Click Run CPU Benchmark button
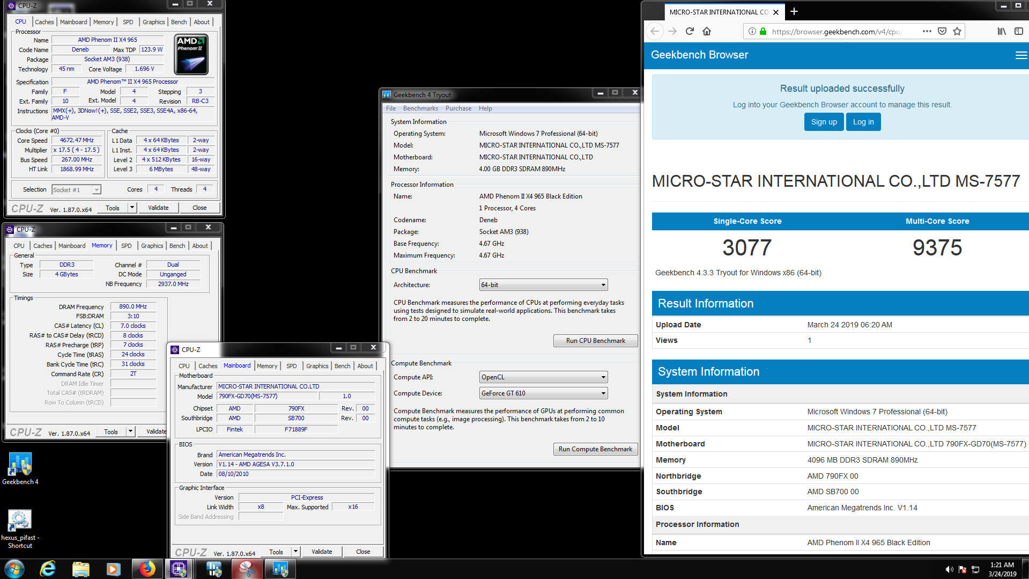Image resolution: width=1029 pixels, height=579 pixels. [595, 341]
